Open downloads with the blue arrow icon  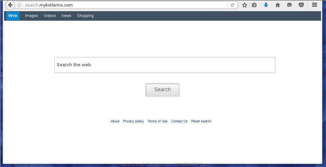point(266,5)
